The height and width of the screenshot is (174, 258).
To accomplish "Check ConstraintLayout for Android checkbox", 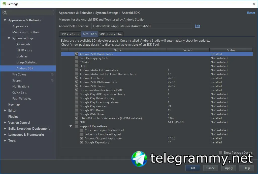I will [x=81, y=130].
